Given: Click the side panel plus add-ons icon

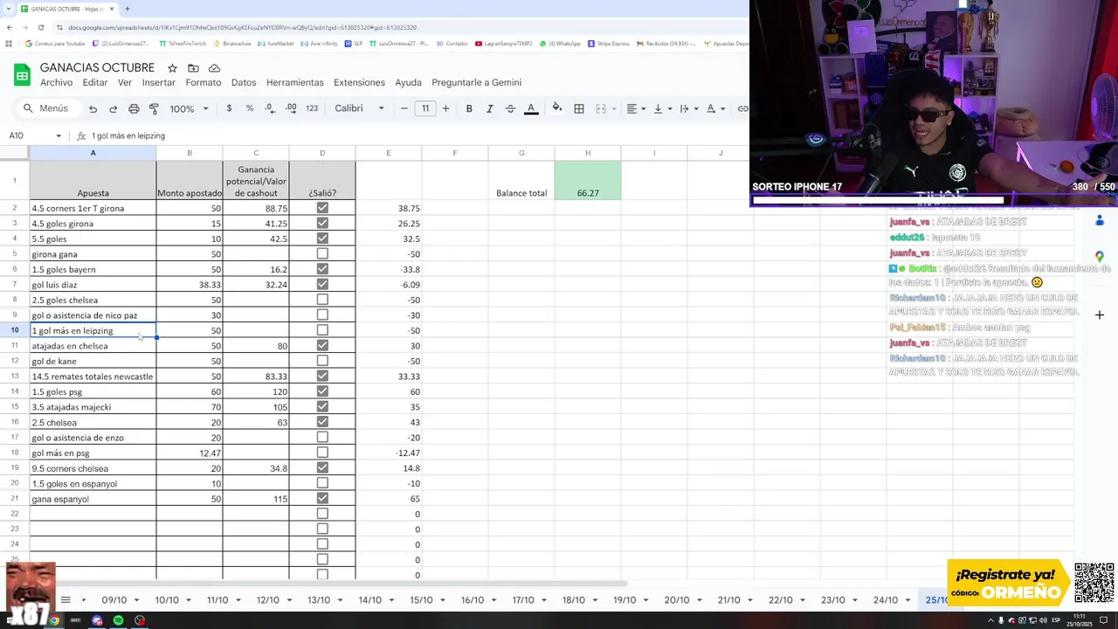Looking at the screenshot, I should click(1100, 314).
